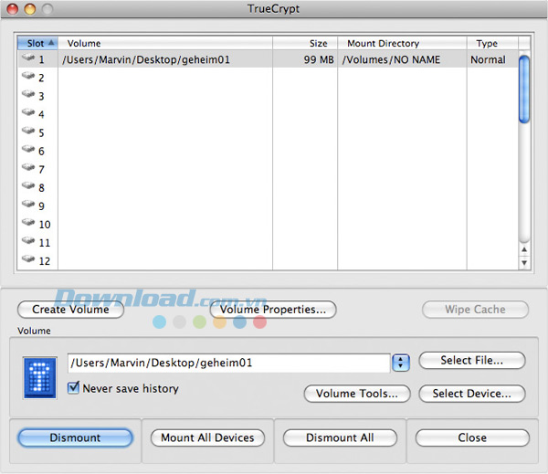Viewport: 548px width, 474px height.
Task: Click the Type column header
Action: tap(492, 43)
